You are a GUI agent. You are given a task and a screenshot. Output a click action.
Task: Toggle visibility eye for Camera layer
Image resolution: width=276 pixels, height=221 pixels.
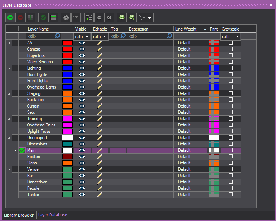(82, 49)
